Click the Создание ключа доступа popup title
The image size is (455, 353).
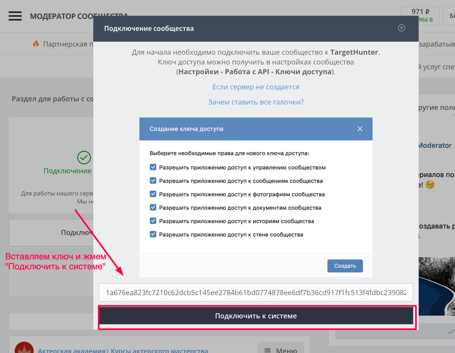[186, 129]
